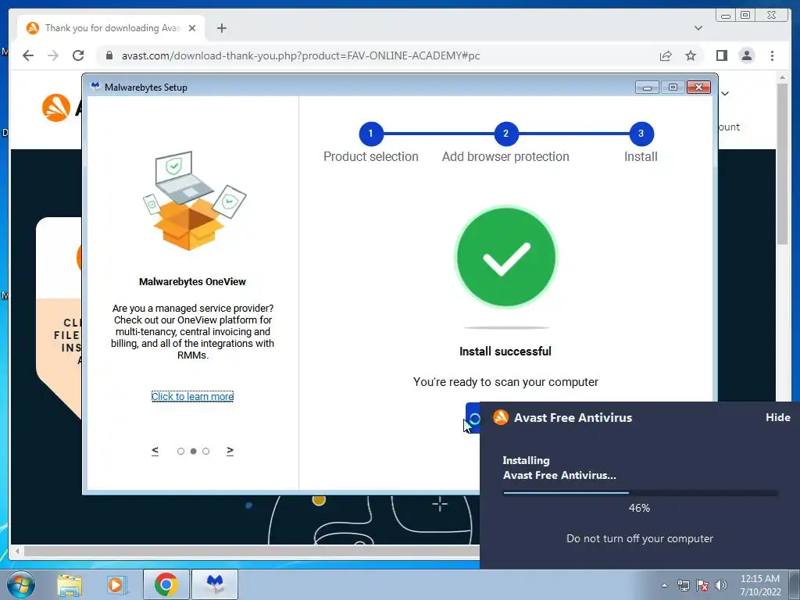The width and height of the screenshot is (800, 600).
Task: Show hidden system tray icons
Action: click(664, 585)
